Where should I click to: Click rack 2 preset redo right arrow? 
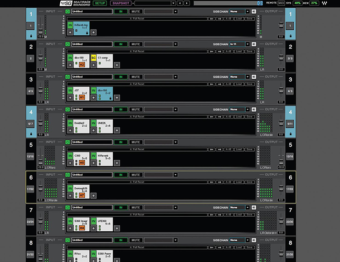pos(219,52)
